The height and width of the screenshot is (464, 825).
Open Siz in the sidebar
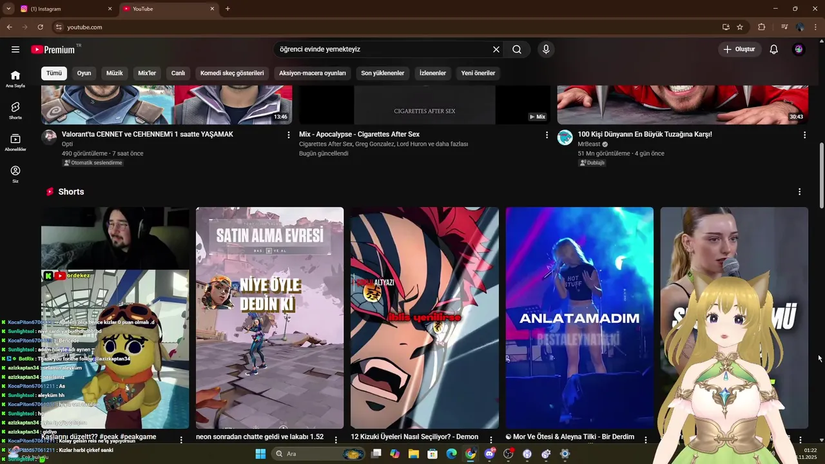coord(15,174)
